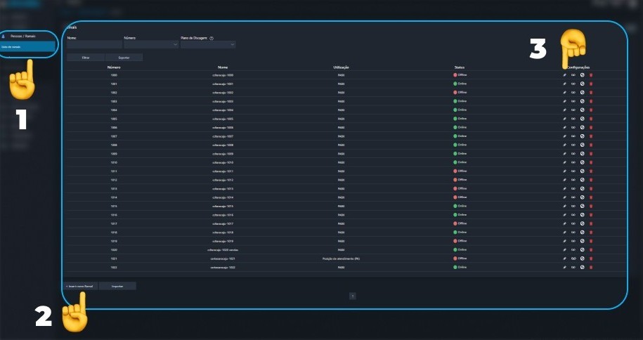Open the link icon for extension 1009
The image size is (643, 340).
click(573, 154)
